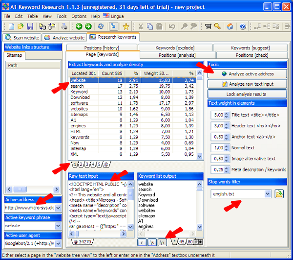Click the save project floppy disk icon
The image size is (293, 260).
tap(30, 26)
